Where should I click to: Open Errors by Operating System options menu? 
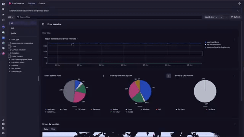(x=169, y=76)
